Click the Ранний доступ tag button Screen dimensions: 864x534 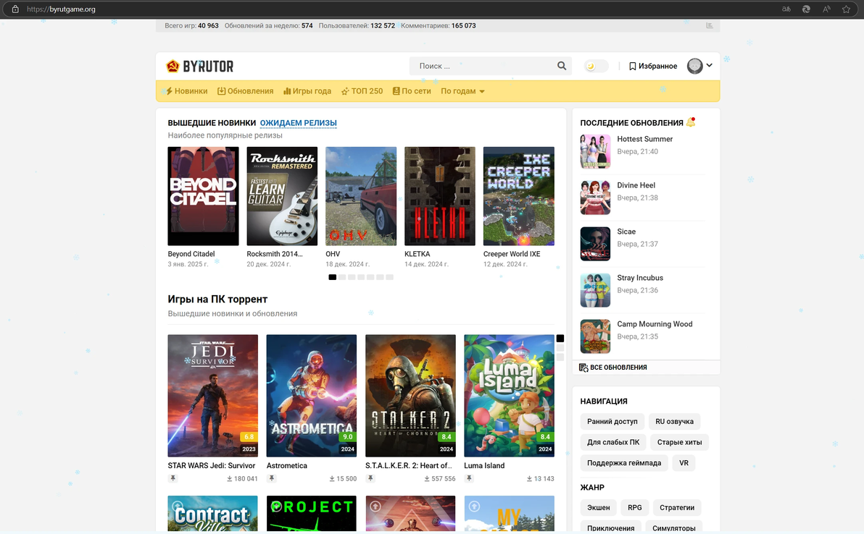612,421
